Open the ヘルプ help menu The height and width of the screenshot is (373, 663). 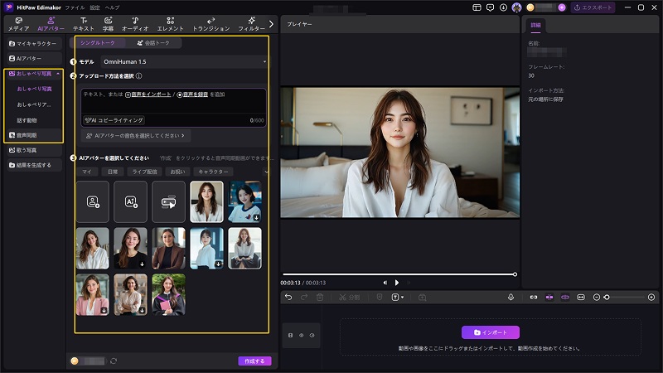click(x=113, y=7)
